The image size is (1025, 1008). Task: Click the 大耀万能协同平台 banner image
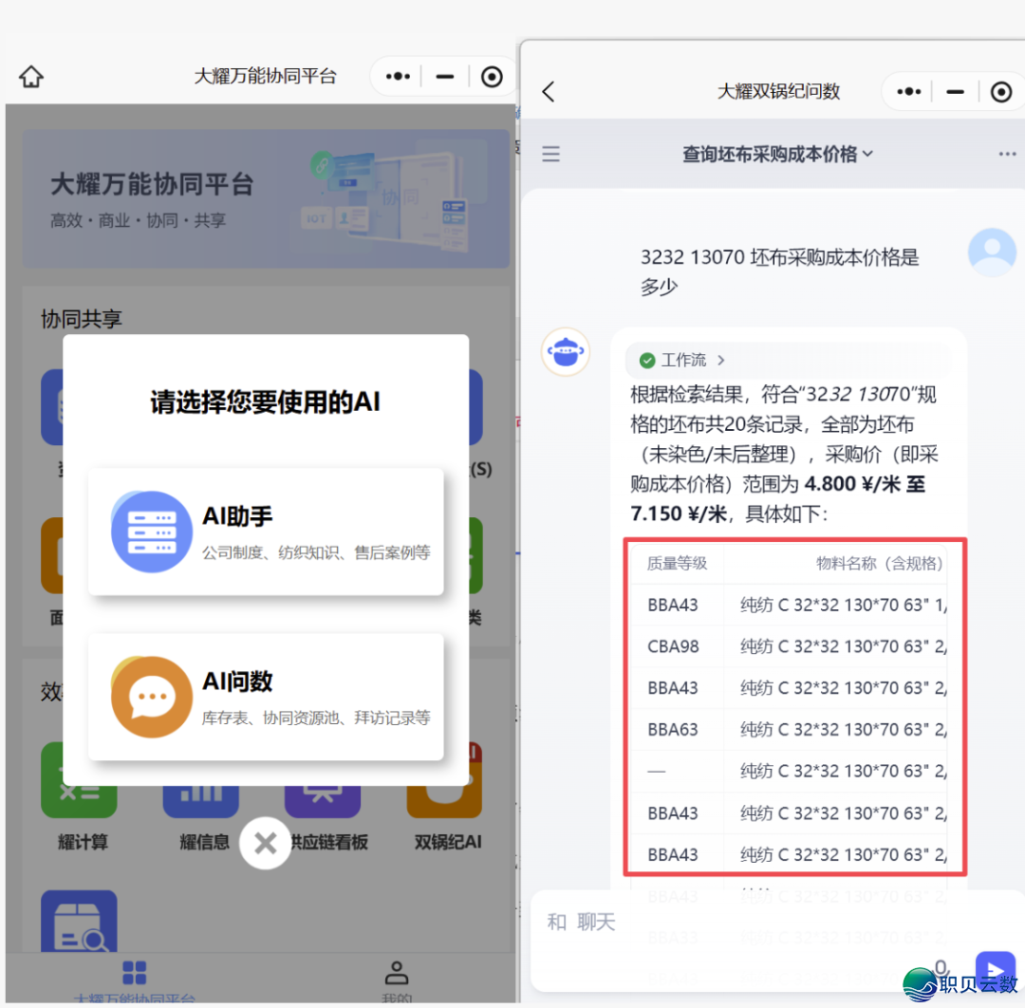coord(266,198)
